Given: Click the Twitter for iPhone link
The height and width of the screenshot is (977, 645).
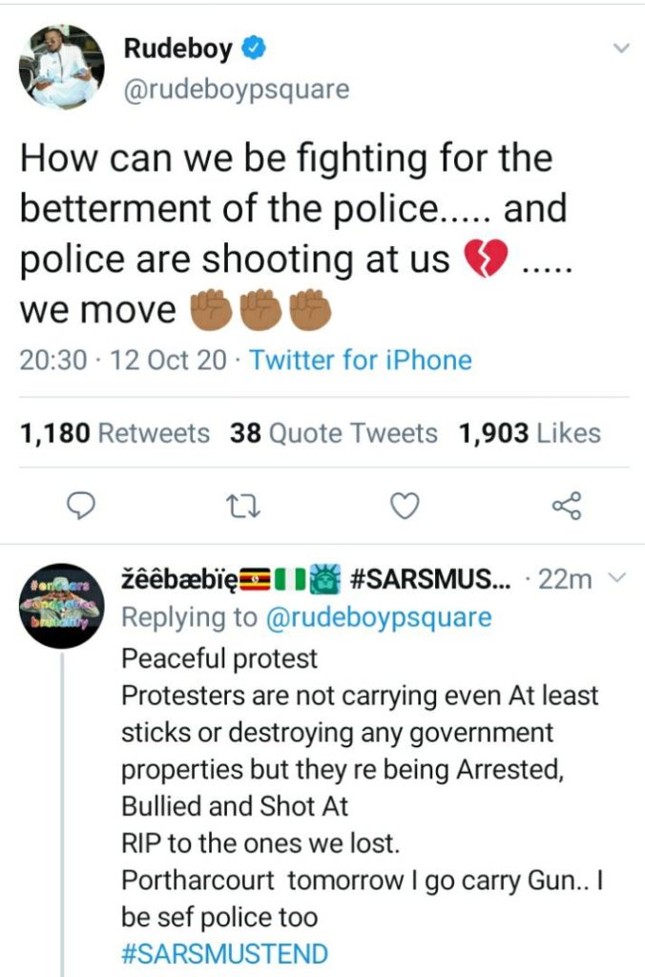Looking at the screenshot, I should pyautogui.click(x=361, y=361).
